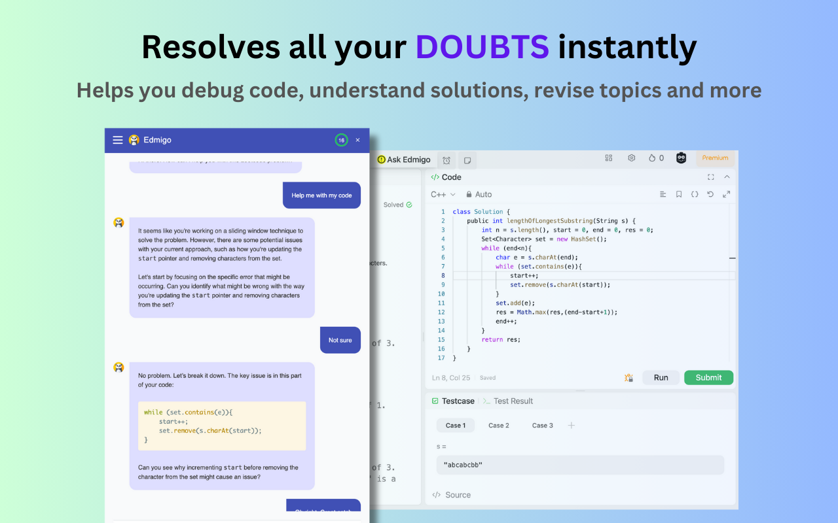The height and width of the screenshot is (523, 838).
Task: Click the 'return res;' code line
Action: [501, 339]
